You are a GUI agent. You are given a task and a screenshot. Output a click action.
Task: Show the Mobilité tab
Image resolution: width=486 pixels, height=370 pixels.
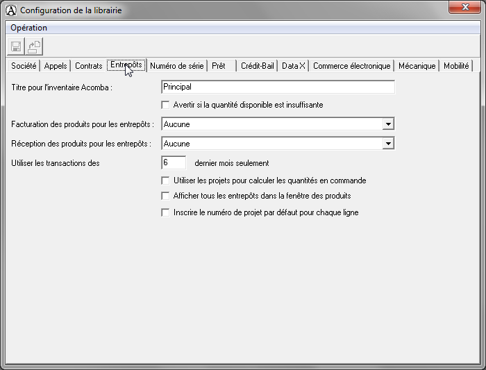click(456, 66)
